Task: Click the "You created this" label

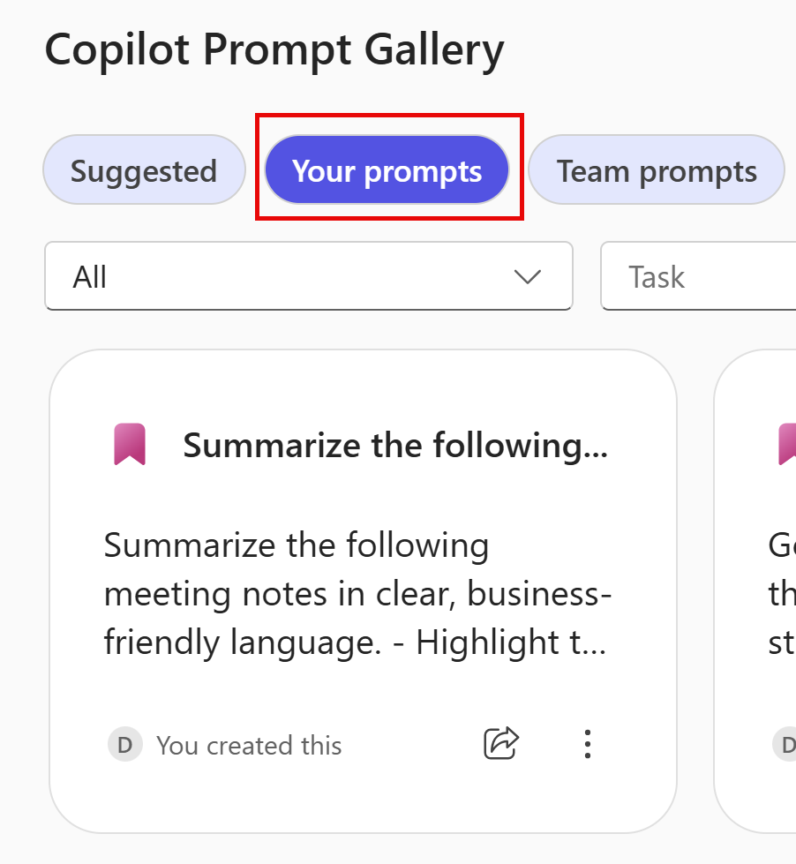Action: tap(249, 746)
